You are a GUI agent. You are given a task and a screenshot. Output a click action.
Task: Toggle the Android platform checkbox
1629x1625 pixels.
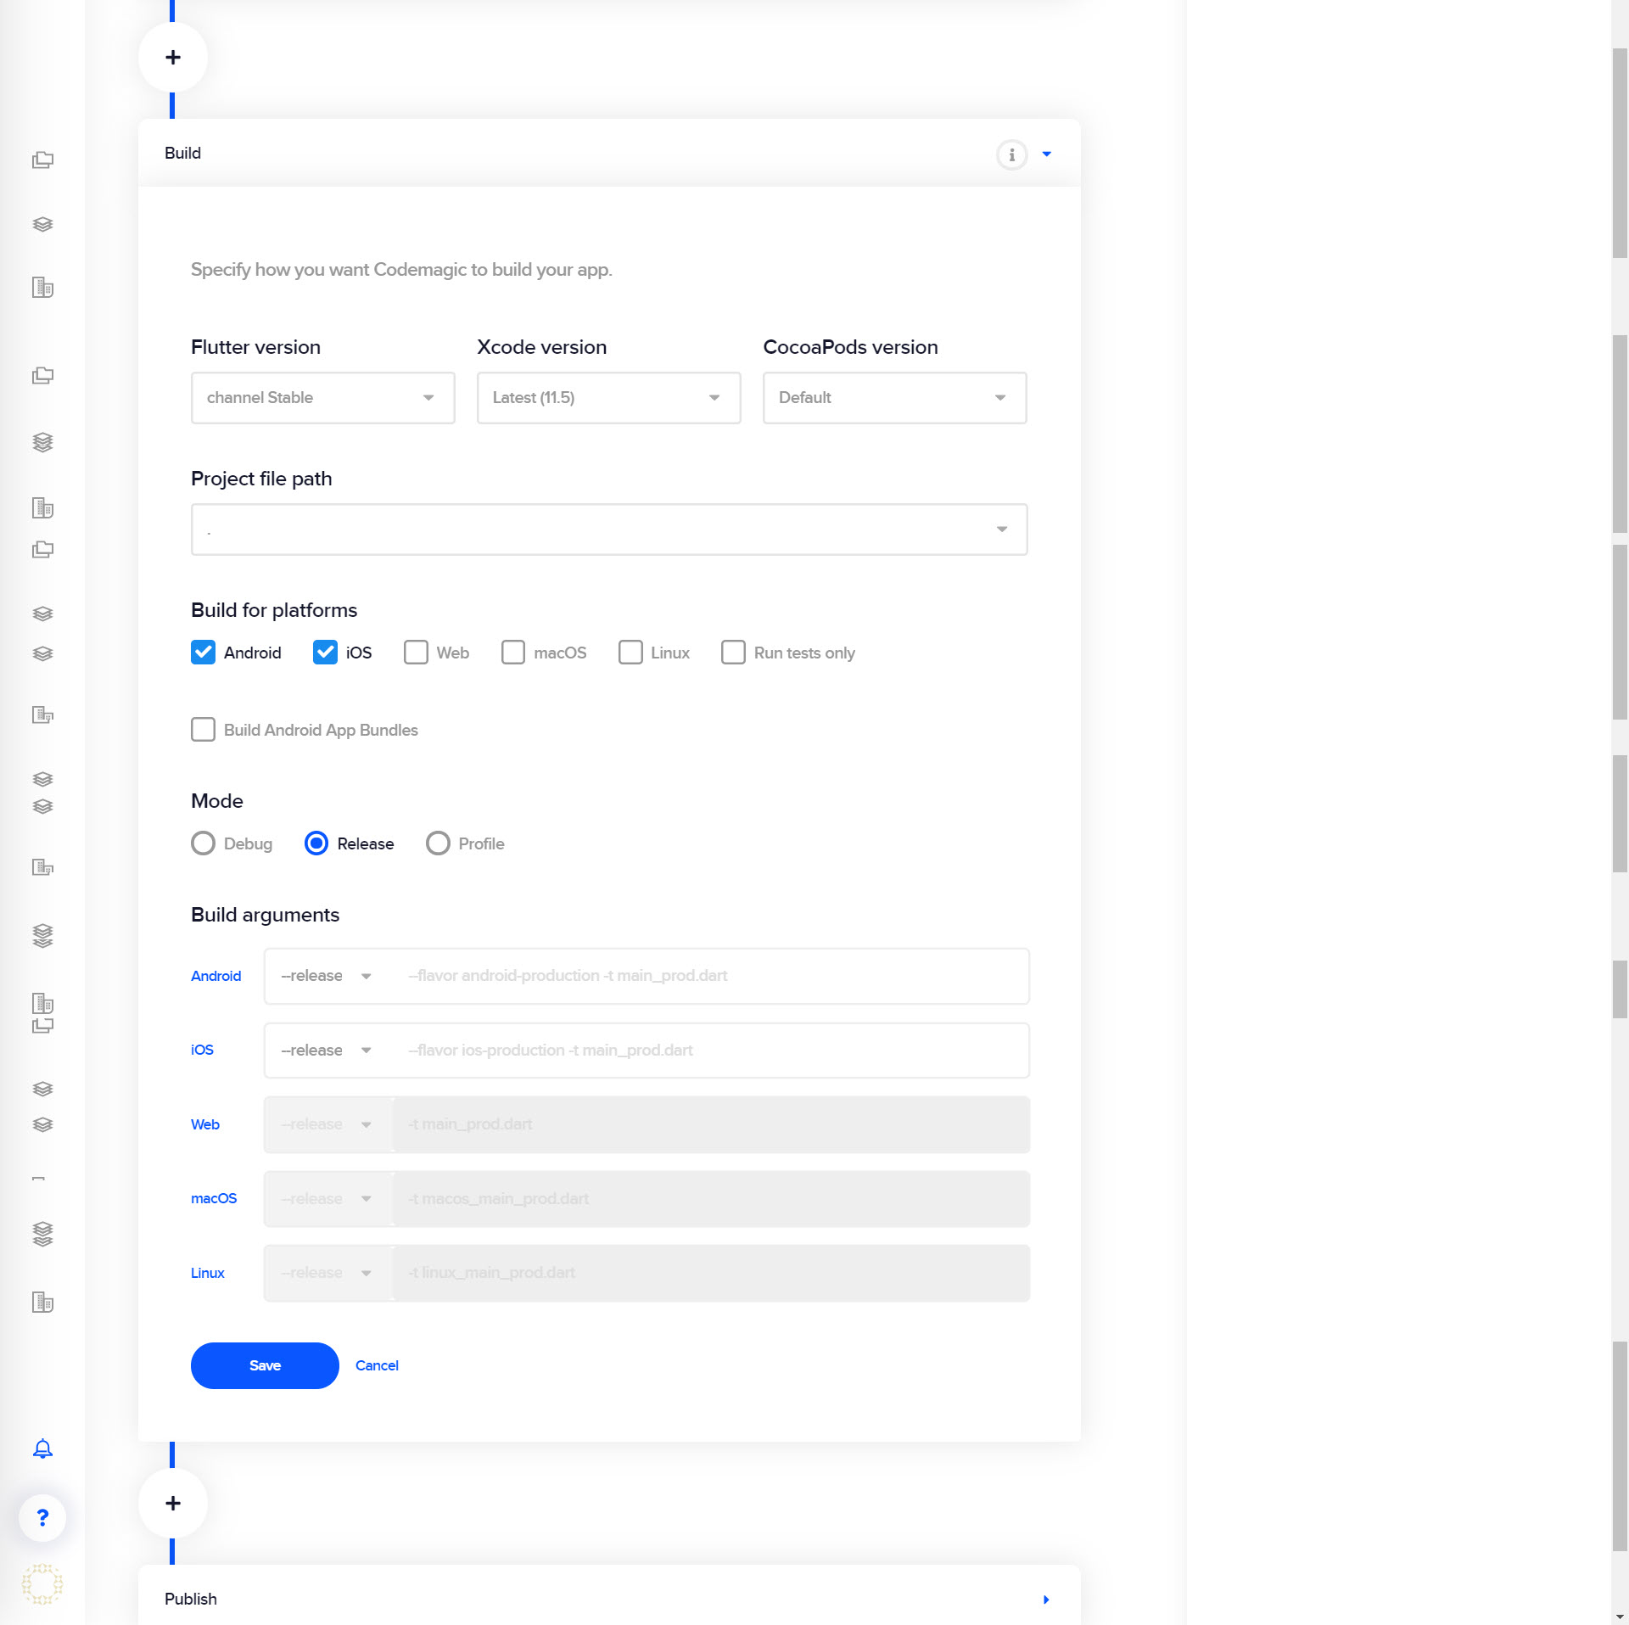(204, 652)
